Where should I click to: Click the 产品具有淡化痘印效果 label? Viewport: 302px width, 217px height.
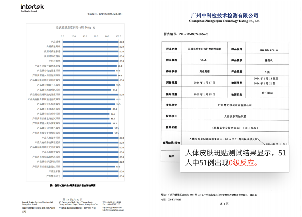click(x=49, y=114)
